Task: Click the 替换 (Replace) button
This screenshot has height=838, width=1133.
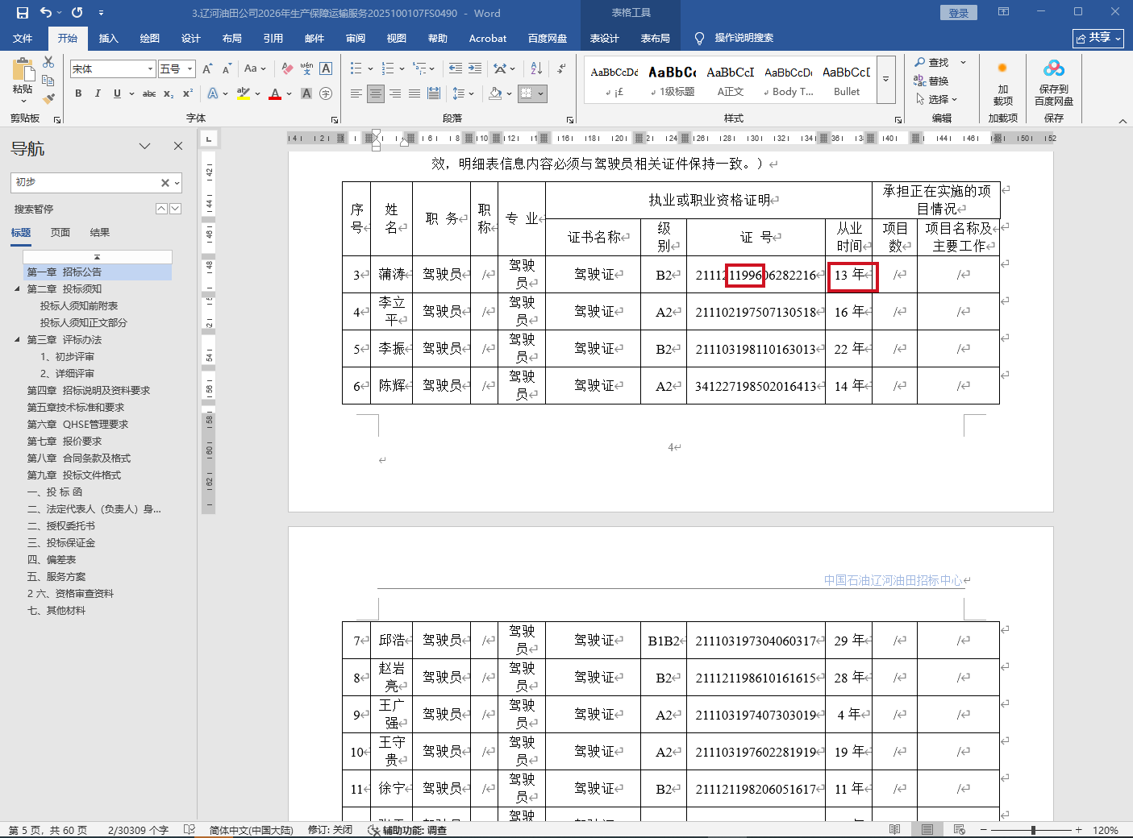Action: [931, 81]
